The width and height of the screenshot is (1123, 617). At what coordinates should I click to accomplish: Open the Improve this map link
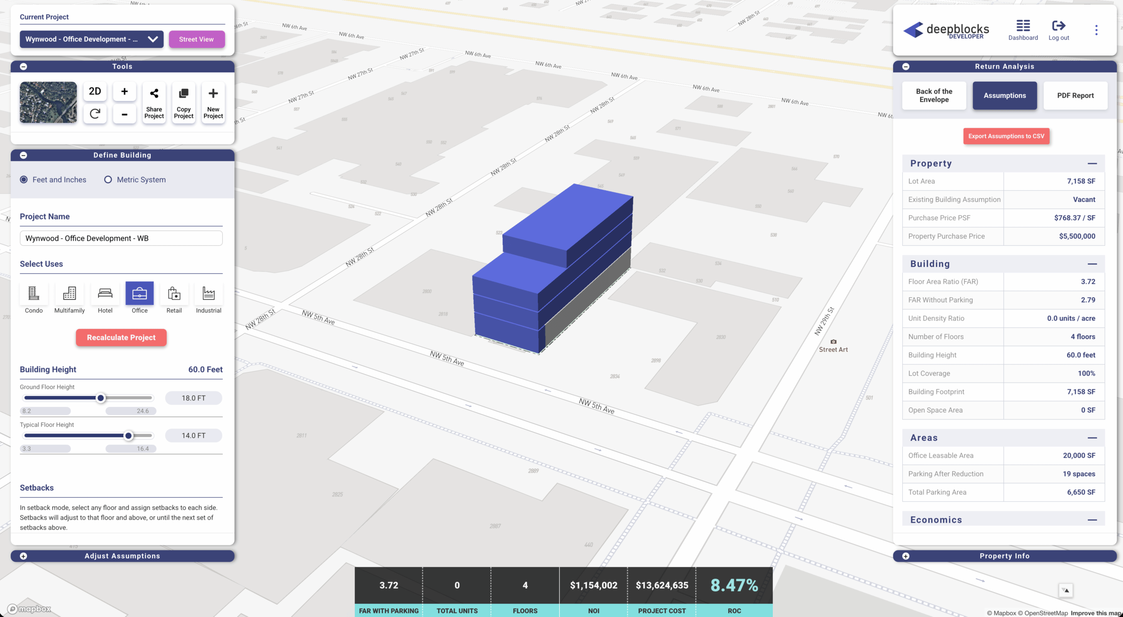1096,613
